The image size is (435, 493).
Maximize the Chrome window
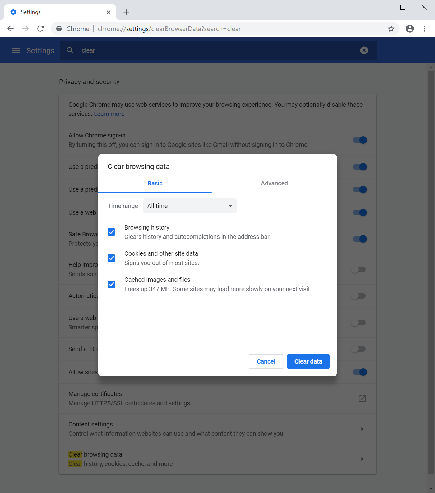(403, 7)
